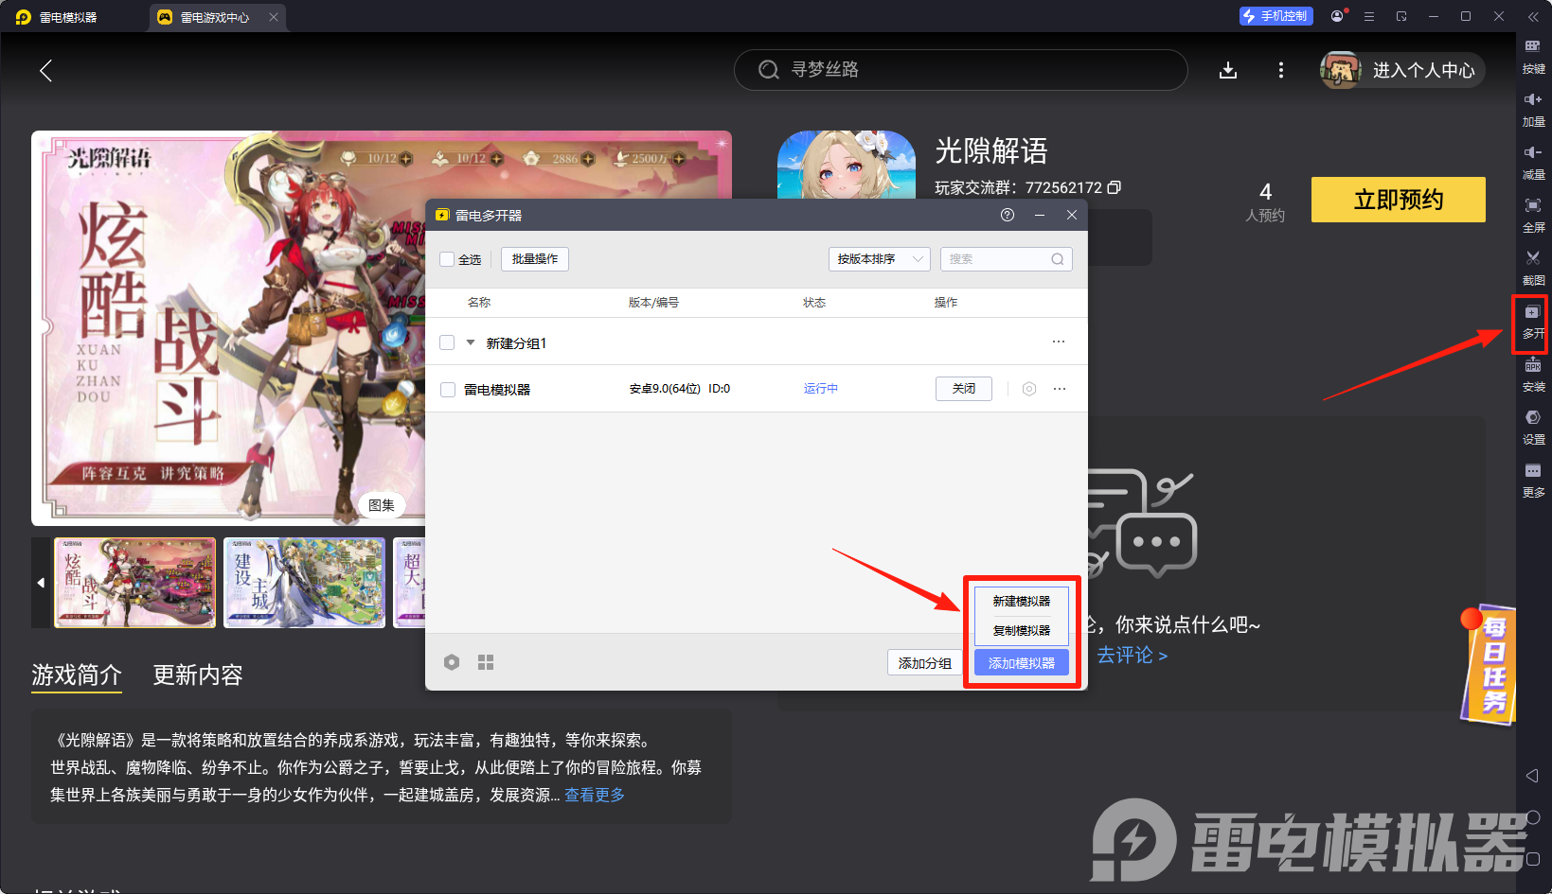Decrease volume via 减量 sidebar icon
Image resolution: width=1552 pixels, height=894 pixels.
pos(1534,163)
